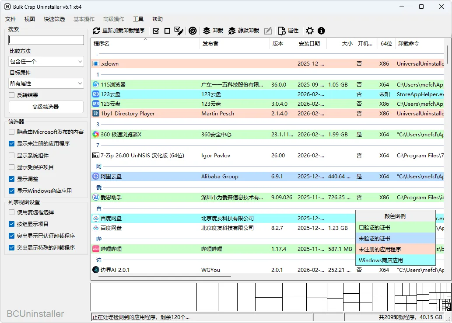Uncheck 按组显示项目 checkbox
The image size is (452, 323).
[x=11, y=224]
